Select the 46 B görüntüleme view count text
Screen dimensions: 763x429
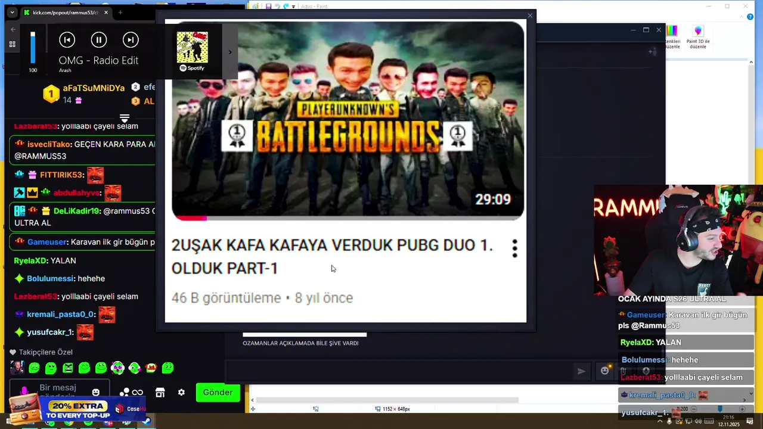tap(226, 298)
